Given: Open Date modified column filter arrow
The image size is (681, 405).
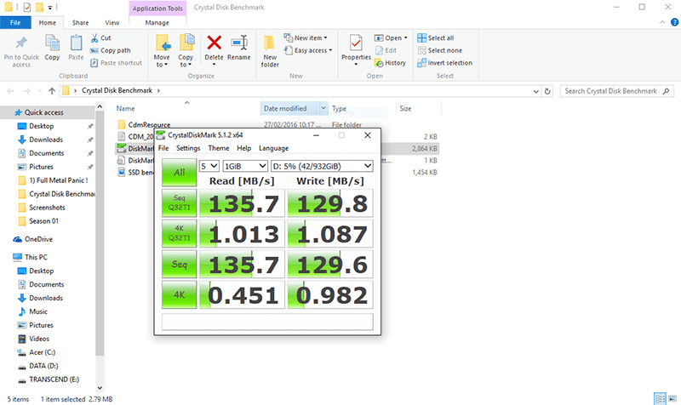Looking at the screenshot, I should coord(323,108).
